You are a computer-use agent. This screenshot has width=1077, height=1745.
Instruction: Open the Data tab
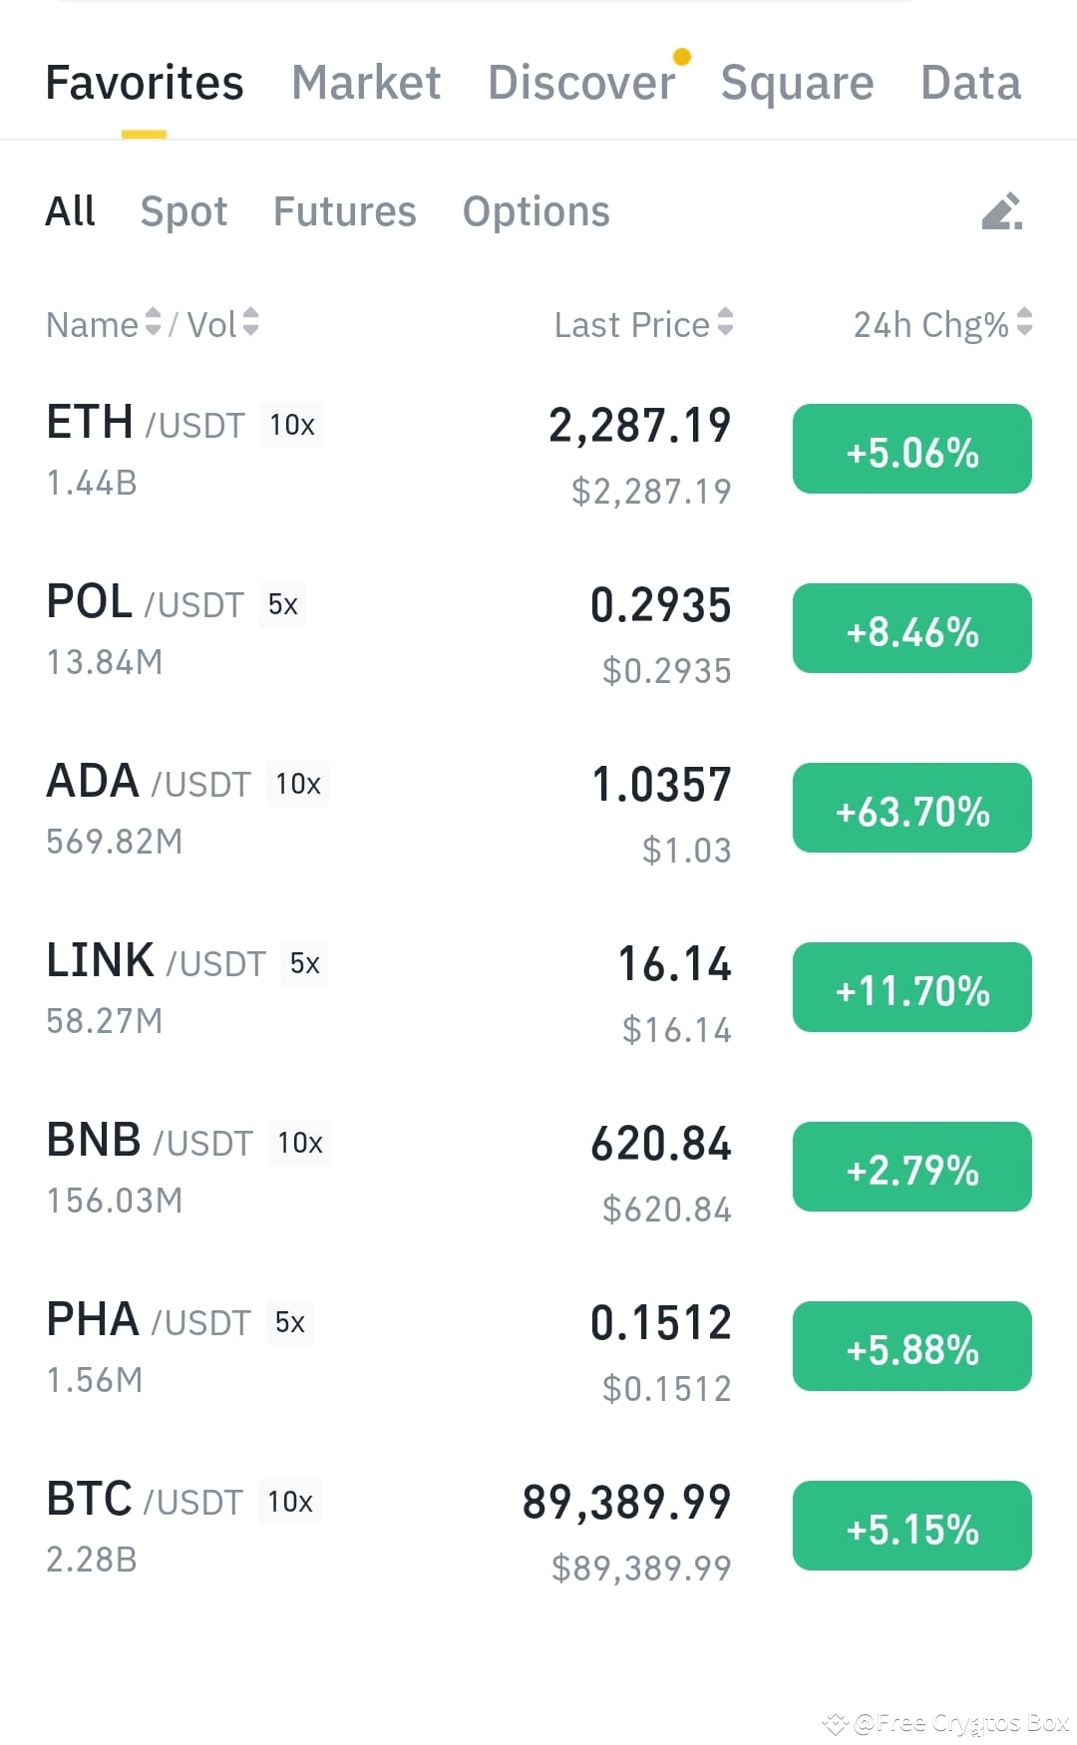(x=970, y=83)
